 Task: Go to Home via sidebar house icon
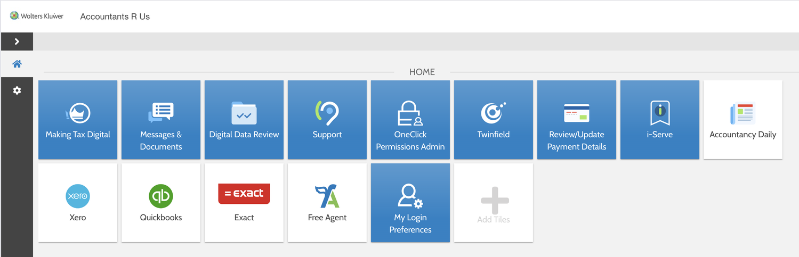tap(17, 64)
